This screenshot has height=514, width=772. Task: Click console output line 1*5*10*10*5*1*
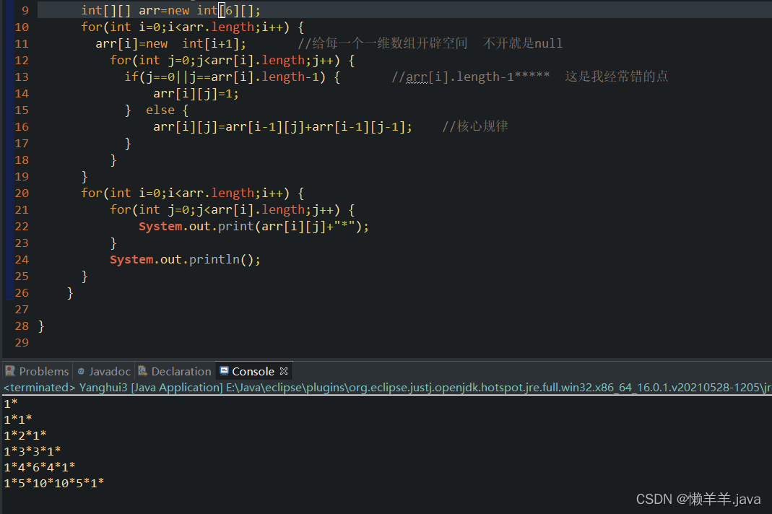[54, 483]
